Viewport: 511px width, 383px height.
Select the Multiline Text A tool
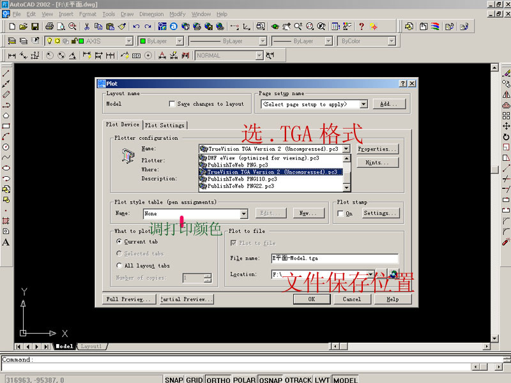point(6,242)
